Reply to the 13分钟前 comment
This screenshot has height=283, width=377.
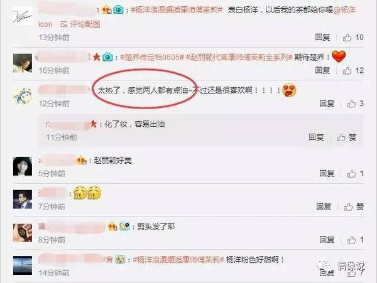click(x=322, y=38)
